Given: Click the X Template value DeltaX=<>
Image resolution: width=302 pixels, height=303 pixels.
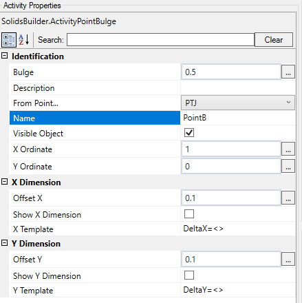Looking at the screenshot, I should pos(203,229).
